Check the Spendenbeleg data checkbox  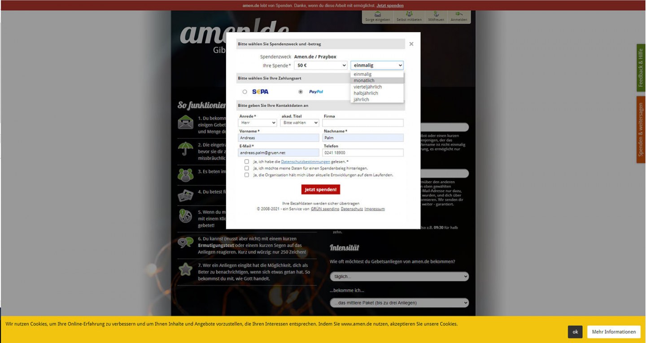click(247, 168)
